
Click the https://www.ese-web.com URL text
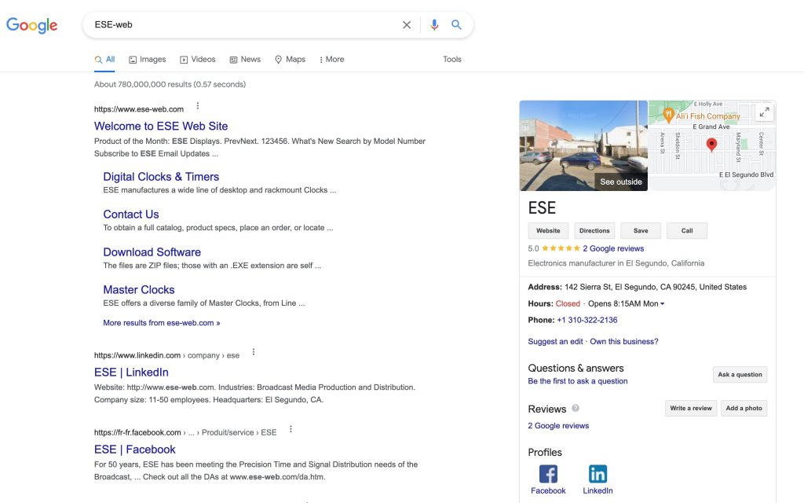coord(139,109)
